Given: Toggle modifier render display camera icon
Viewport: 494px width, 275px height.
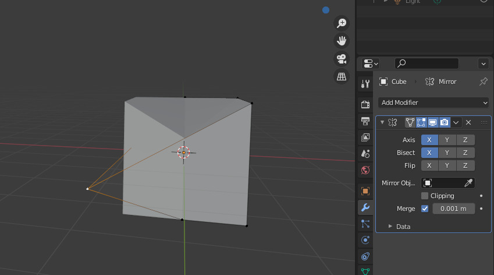Looking at the screenshot, I should 444,122.
